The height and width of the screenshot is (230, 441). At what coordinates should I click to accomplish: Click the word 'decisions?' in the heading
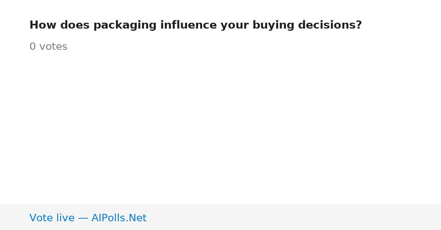[330, 25]
